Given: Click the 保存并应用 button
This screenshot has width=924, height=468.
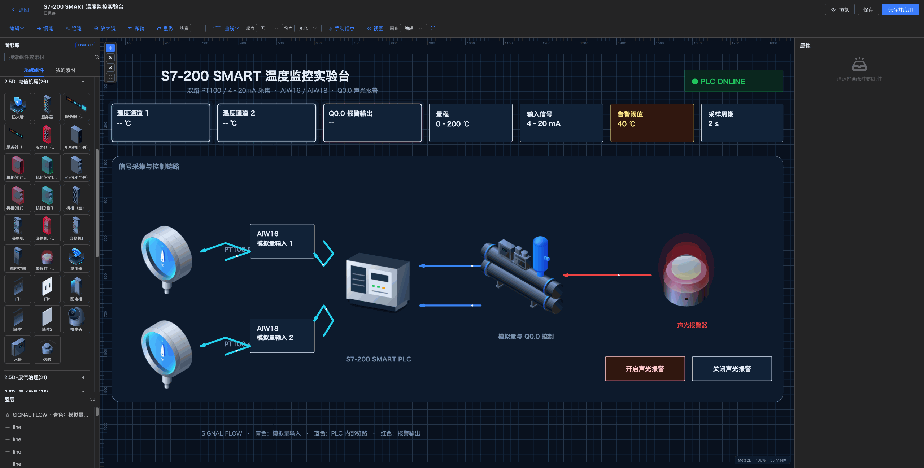Looking at the screenshot, I should click(901, 10).
